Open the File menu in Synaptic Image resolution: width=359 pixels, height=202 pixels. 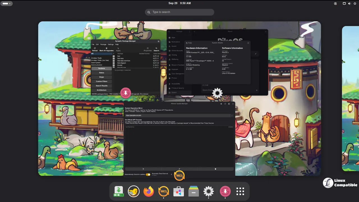tap(93, 44)
